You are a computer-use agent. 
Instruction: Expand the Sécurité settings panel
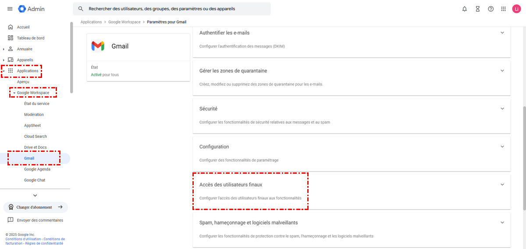(502, 109)
